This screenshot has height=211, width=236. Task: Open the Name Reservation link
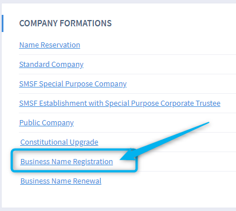[50, 45]
